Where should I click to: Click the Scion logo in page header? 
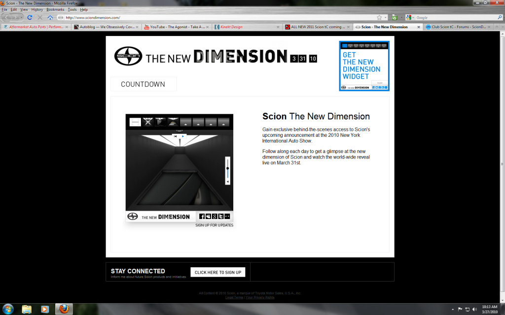(x=128, y=56)
